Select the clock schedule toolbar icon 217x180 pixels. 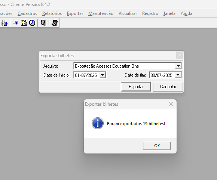click(32, 23)
